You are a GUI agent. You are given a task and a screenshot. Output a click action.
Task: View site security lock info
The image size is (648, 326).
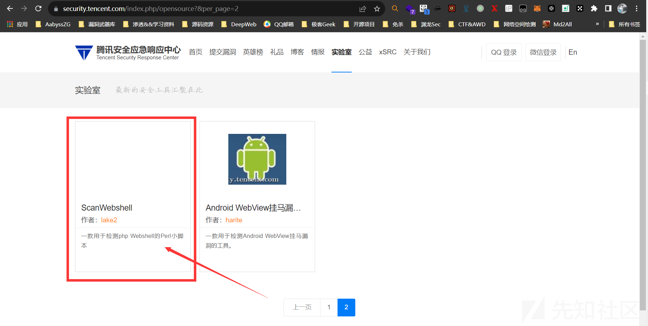point(56,9)
